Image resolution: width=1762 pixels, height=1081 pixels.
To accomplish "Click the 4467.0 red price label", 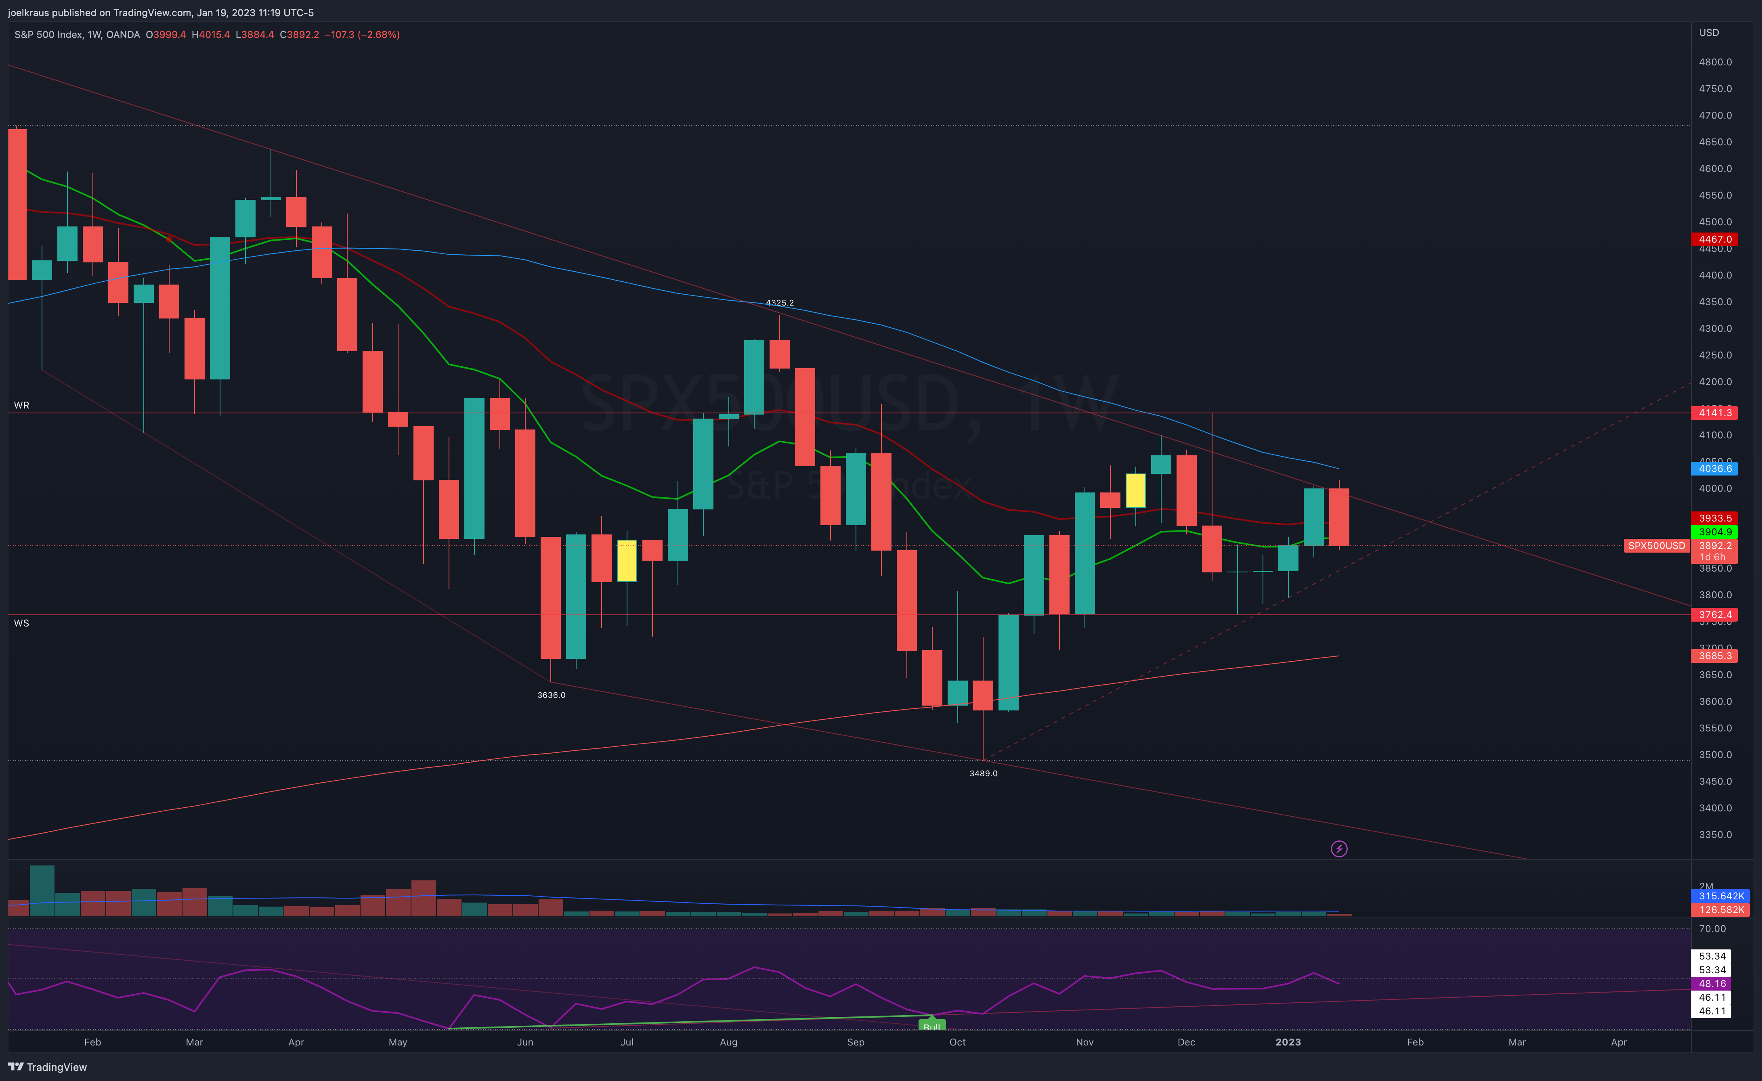I will [x=1715, y=239].
